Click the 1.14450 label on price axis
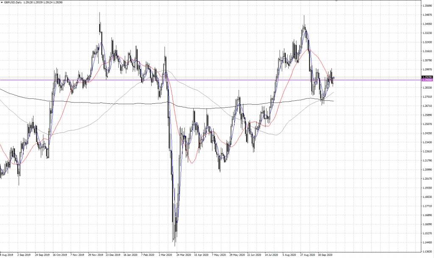The height and width of the screenshot is (258, 434). point(427,242)
